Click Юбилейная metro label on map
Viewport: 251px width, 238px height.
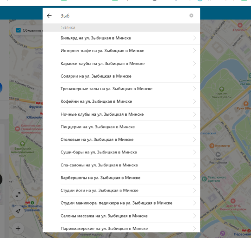tap(34, 117)
